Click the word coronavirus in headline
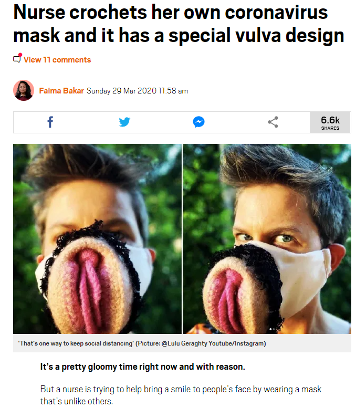Viewport: 356px width, 408px height. pyautogui.click(x=276, y=13)
